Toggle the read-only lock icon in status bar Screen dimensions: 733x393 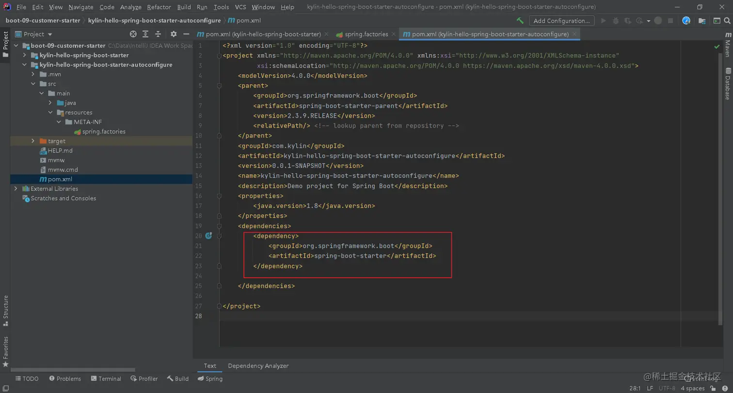click(x=713, y=388)
